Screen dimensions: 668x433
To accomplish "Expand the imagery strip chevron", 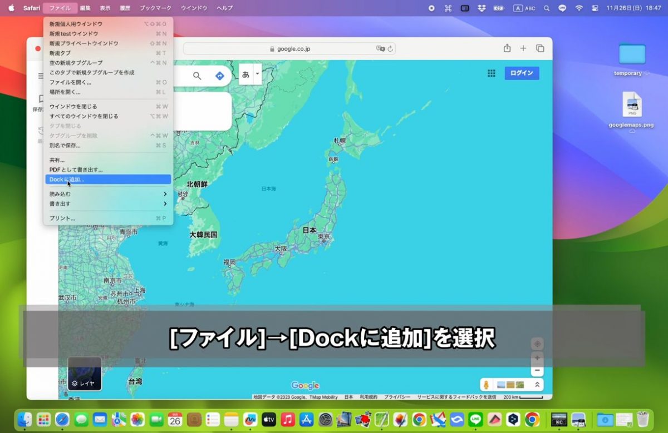I will click(537, 385).
